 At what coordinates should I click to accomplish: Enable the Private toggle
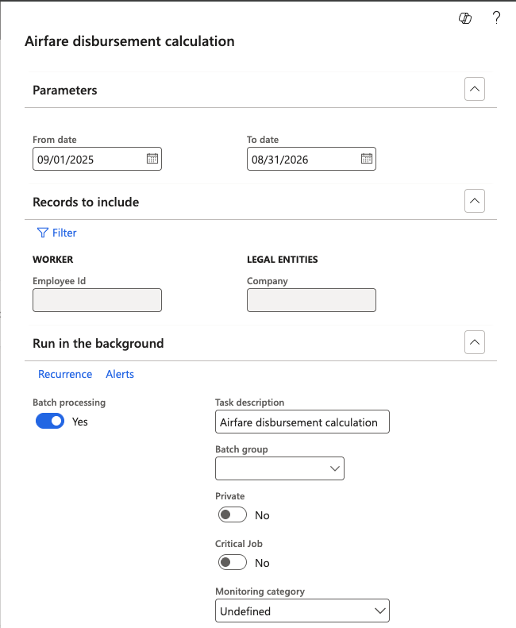233,514
